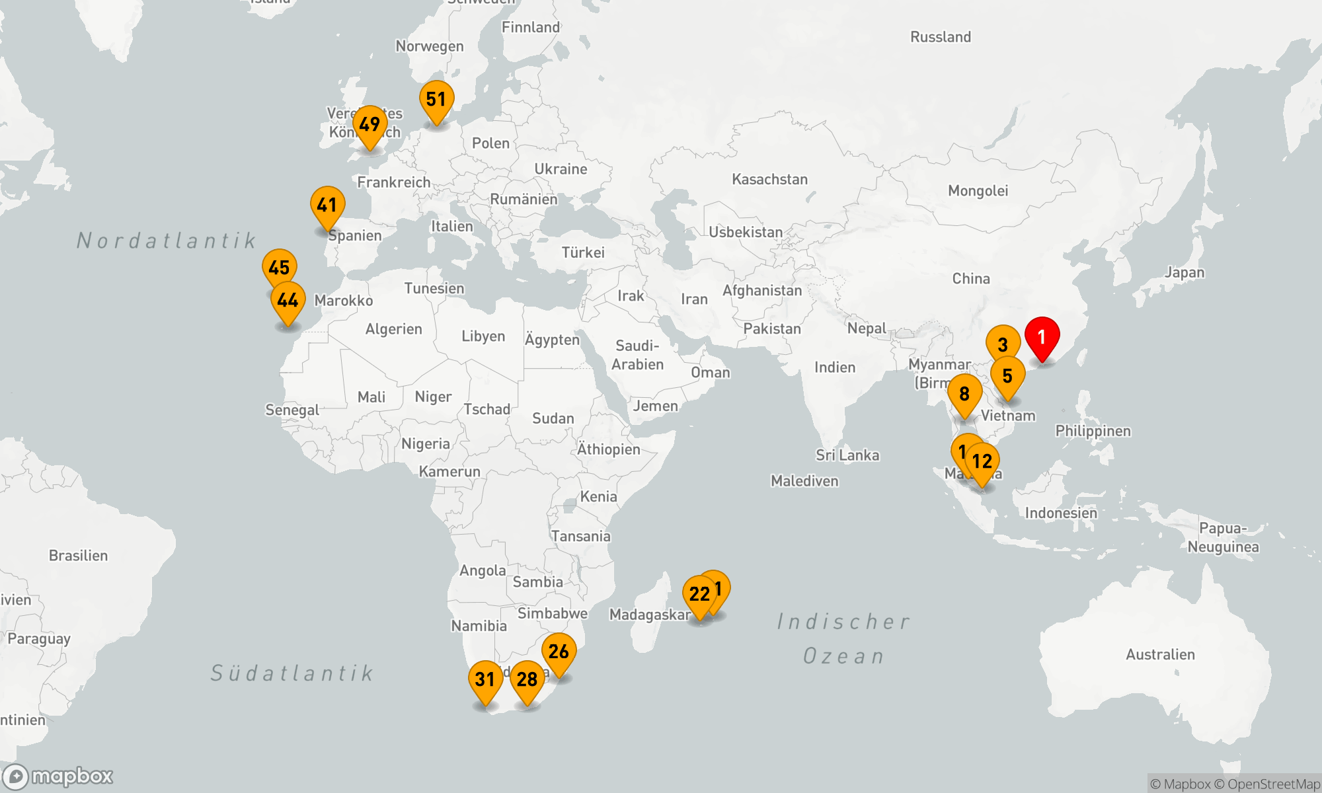Click the Mapbox logo

pos(58,776)
